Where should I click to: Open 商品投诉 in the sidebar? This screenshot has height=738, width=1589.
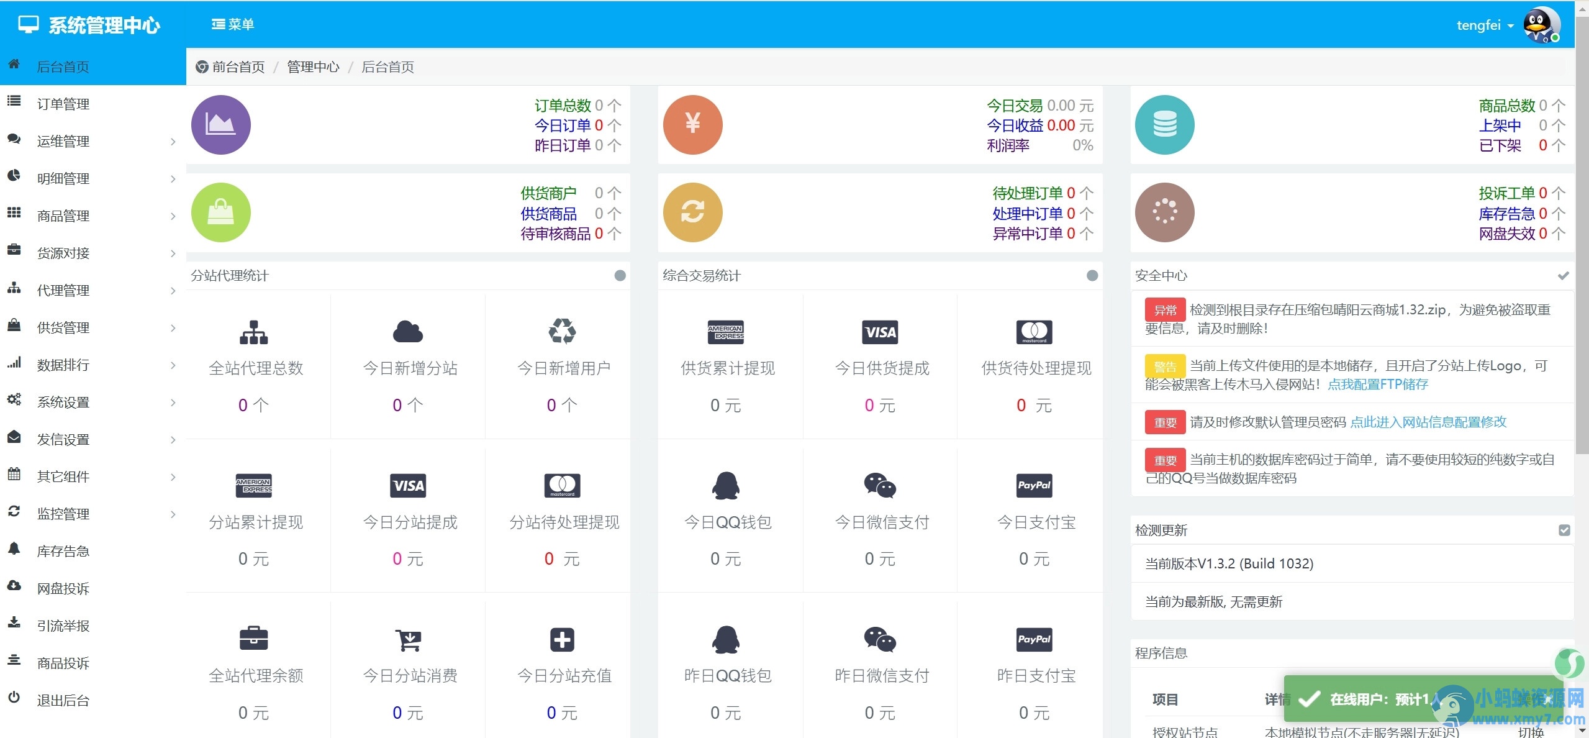click(x=93, y=663)
